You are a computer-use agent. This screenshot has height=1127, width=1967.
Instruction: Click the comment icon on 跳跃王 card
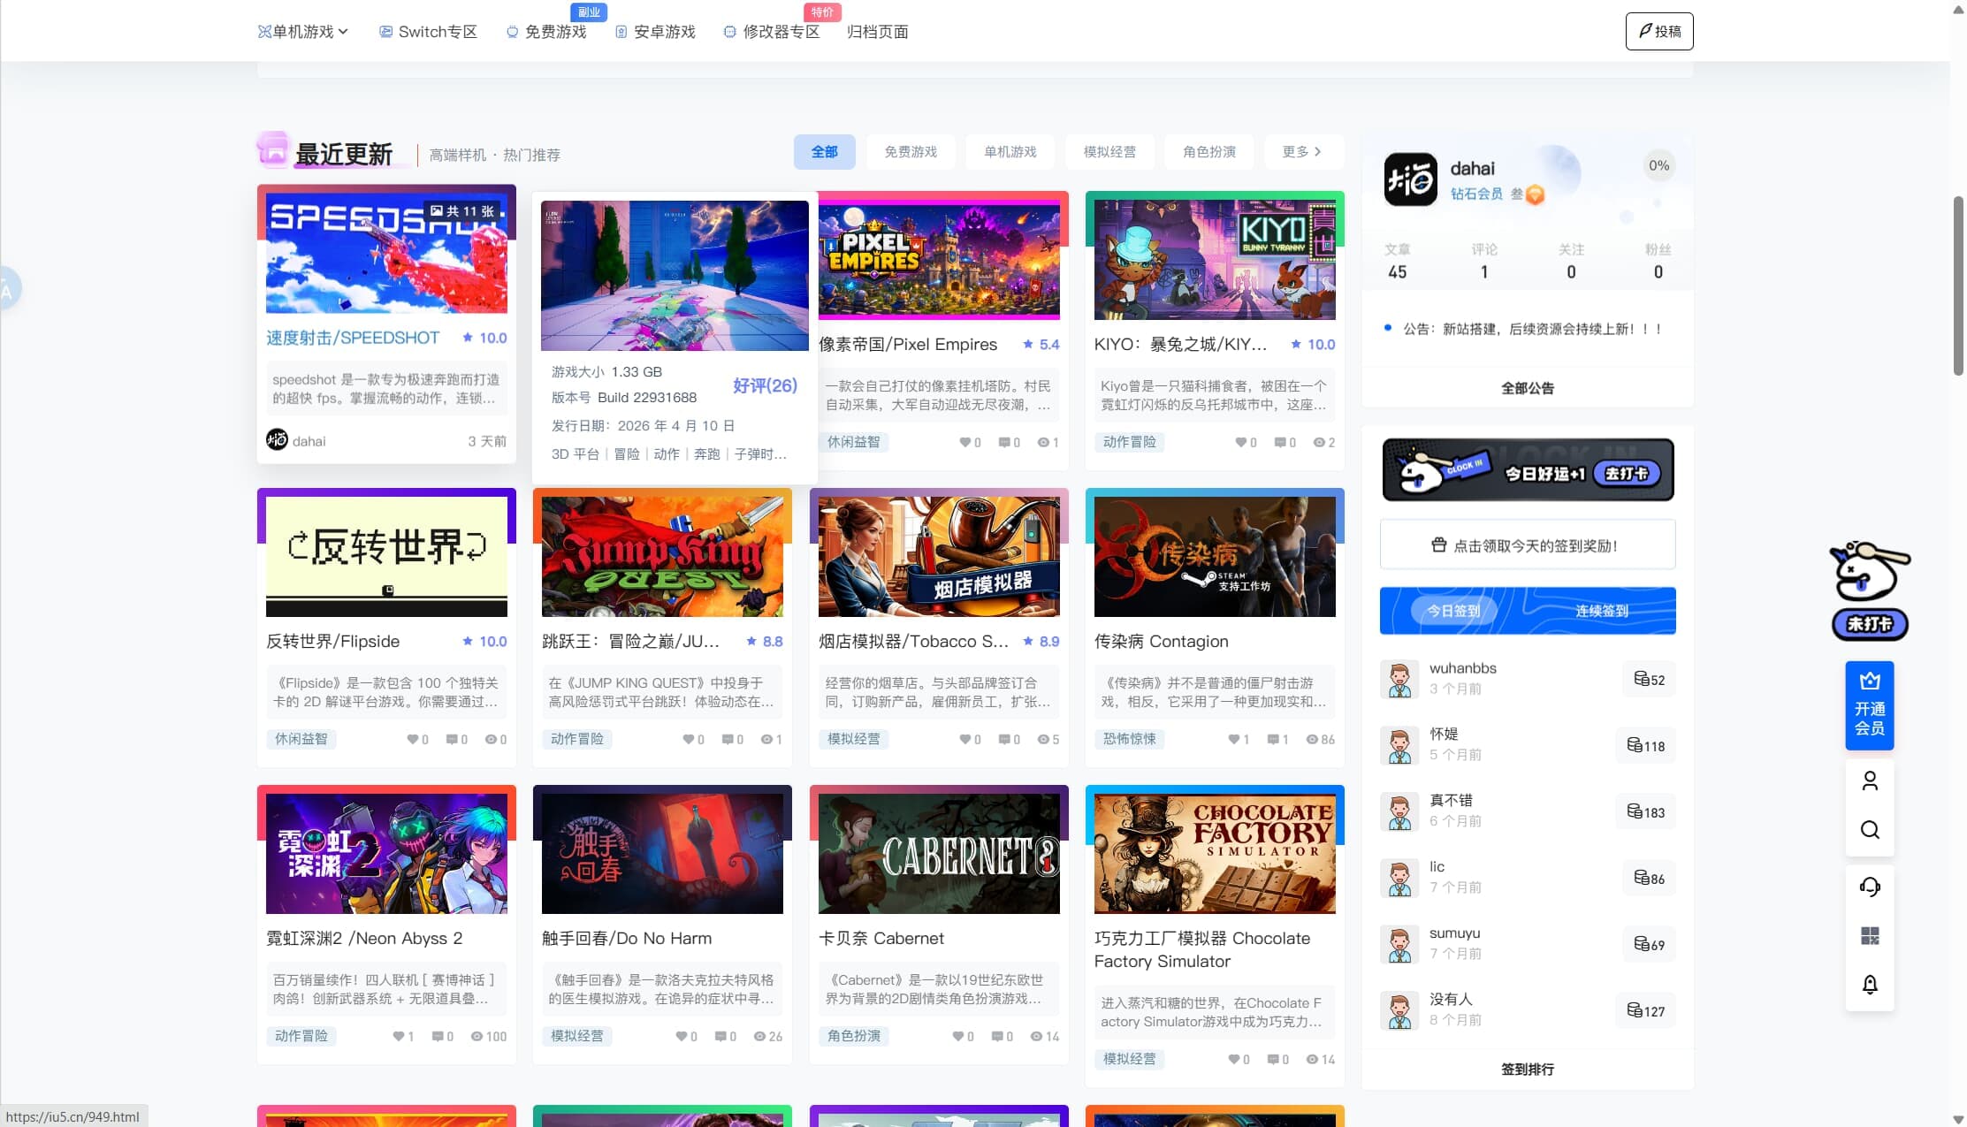pyautogui.click(x=728, y=739)
